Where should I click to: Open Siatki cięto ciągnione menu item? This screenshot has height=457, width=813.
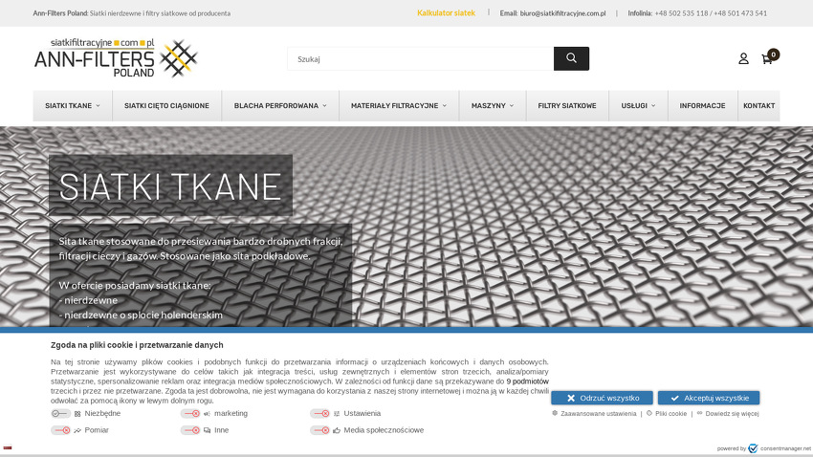click(x=166, y=106)
